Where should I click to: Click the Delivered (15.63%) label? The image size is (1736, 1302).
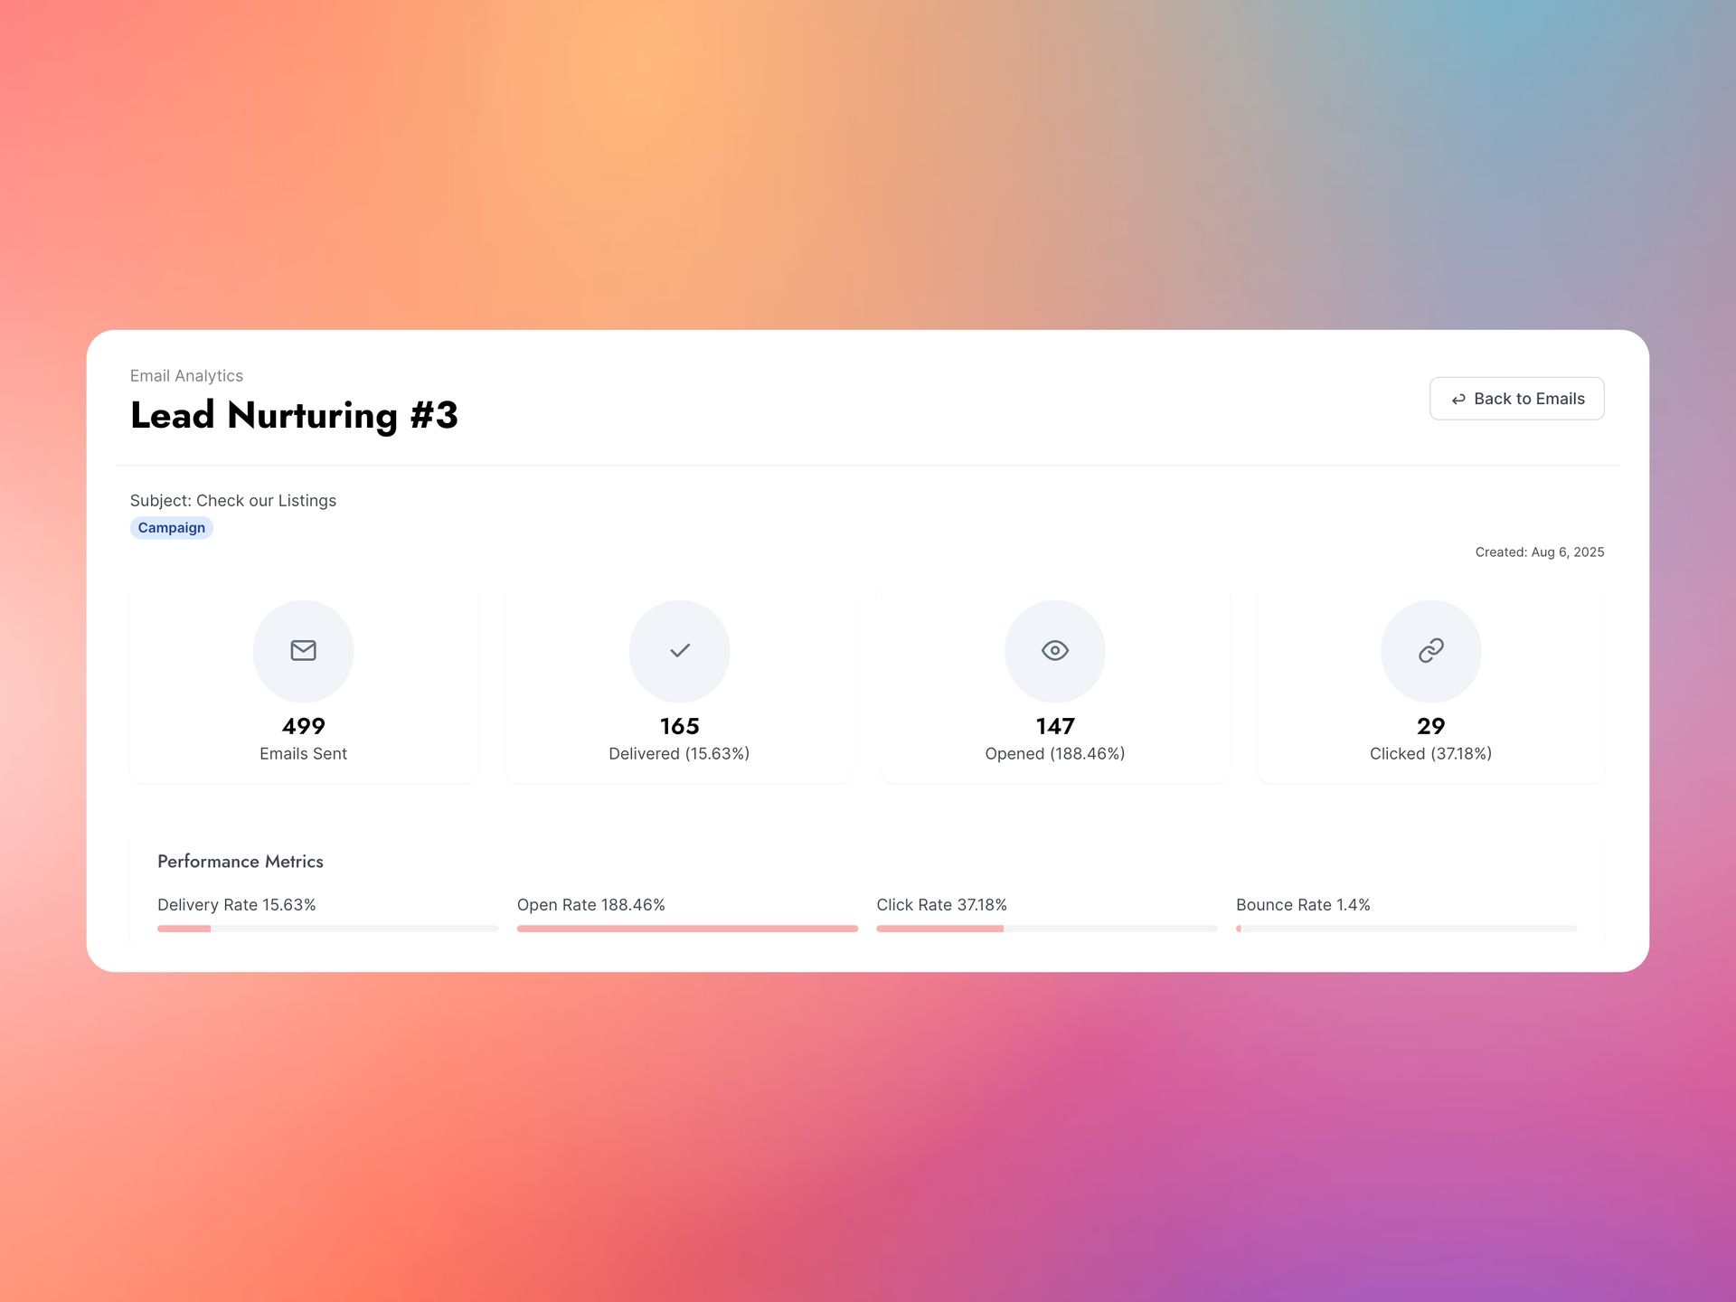(x=679, y=754)
